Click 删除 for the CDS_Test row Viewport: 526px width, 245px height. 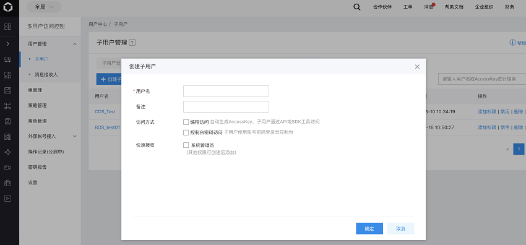tap(519, 111)
